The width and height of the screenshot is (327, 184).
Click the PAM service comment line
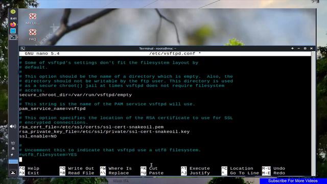tap(107, 104)
